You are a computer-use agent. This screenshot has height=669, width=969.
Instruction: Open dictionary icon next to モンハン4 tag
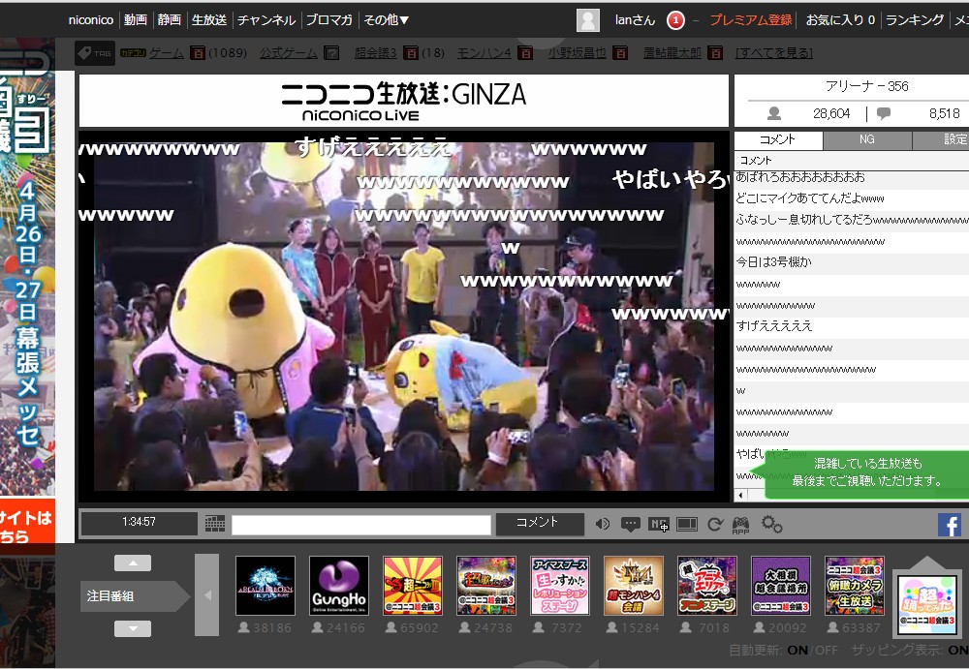524,53
